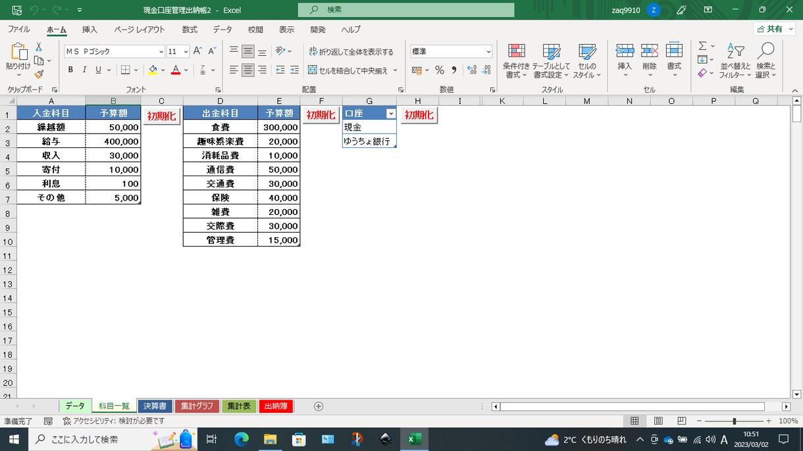
Task: Select align left
Action: pyautogui.click(x=234, y=70)
